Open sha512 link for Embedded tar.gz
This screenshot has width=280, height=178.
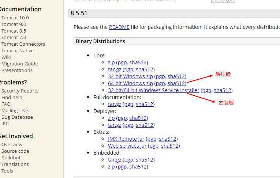pos(145,160)
